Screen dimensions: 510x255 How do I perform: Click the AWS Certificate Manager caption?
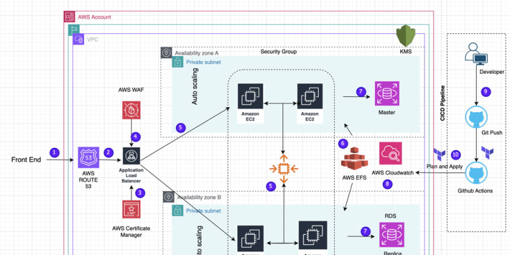[x=131, y=231]
